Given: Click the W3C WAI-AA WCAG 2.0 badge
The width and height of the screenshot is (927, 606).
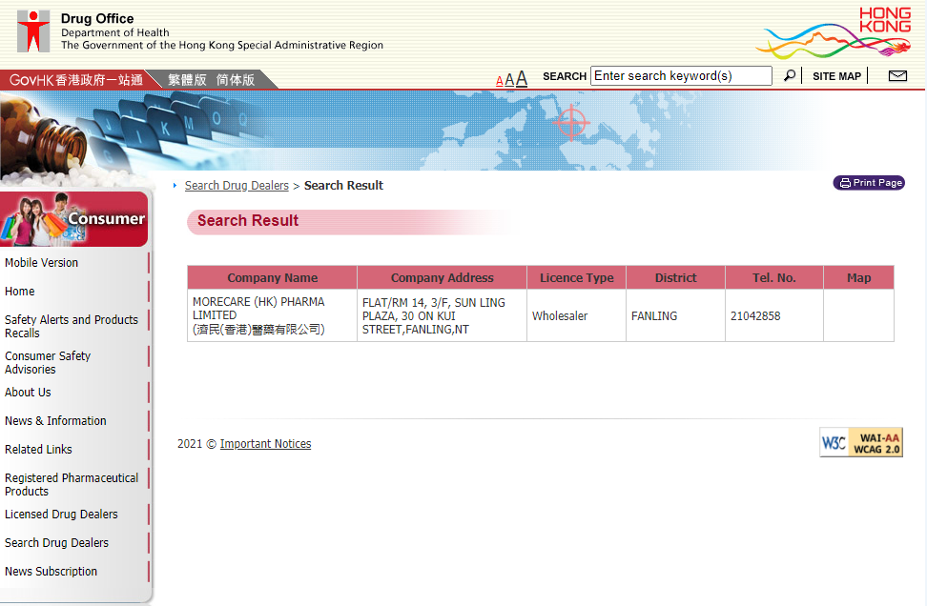Looking at the screenshot, I should pyautogui.click(x=861, y=442).
